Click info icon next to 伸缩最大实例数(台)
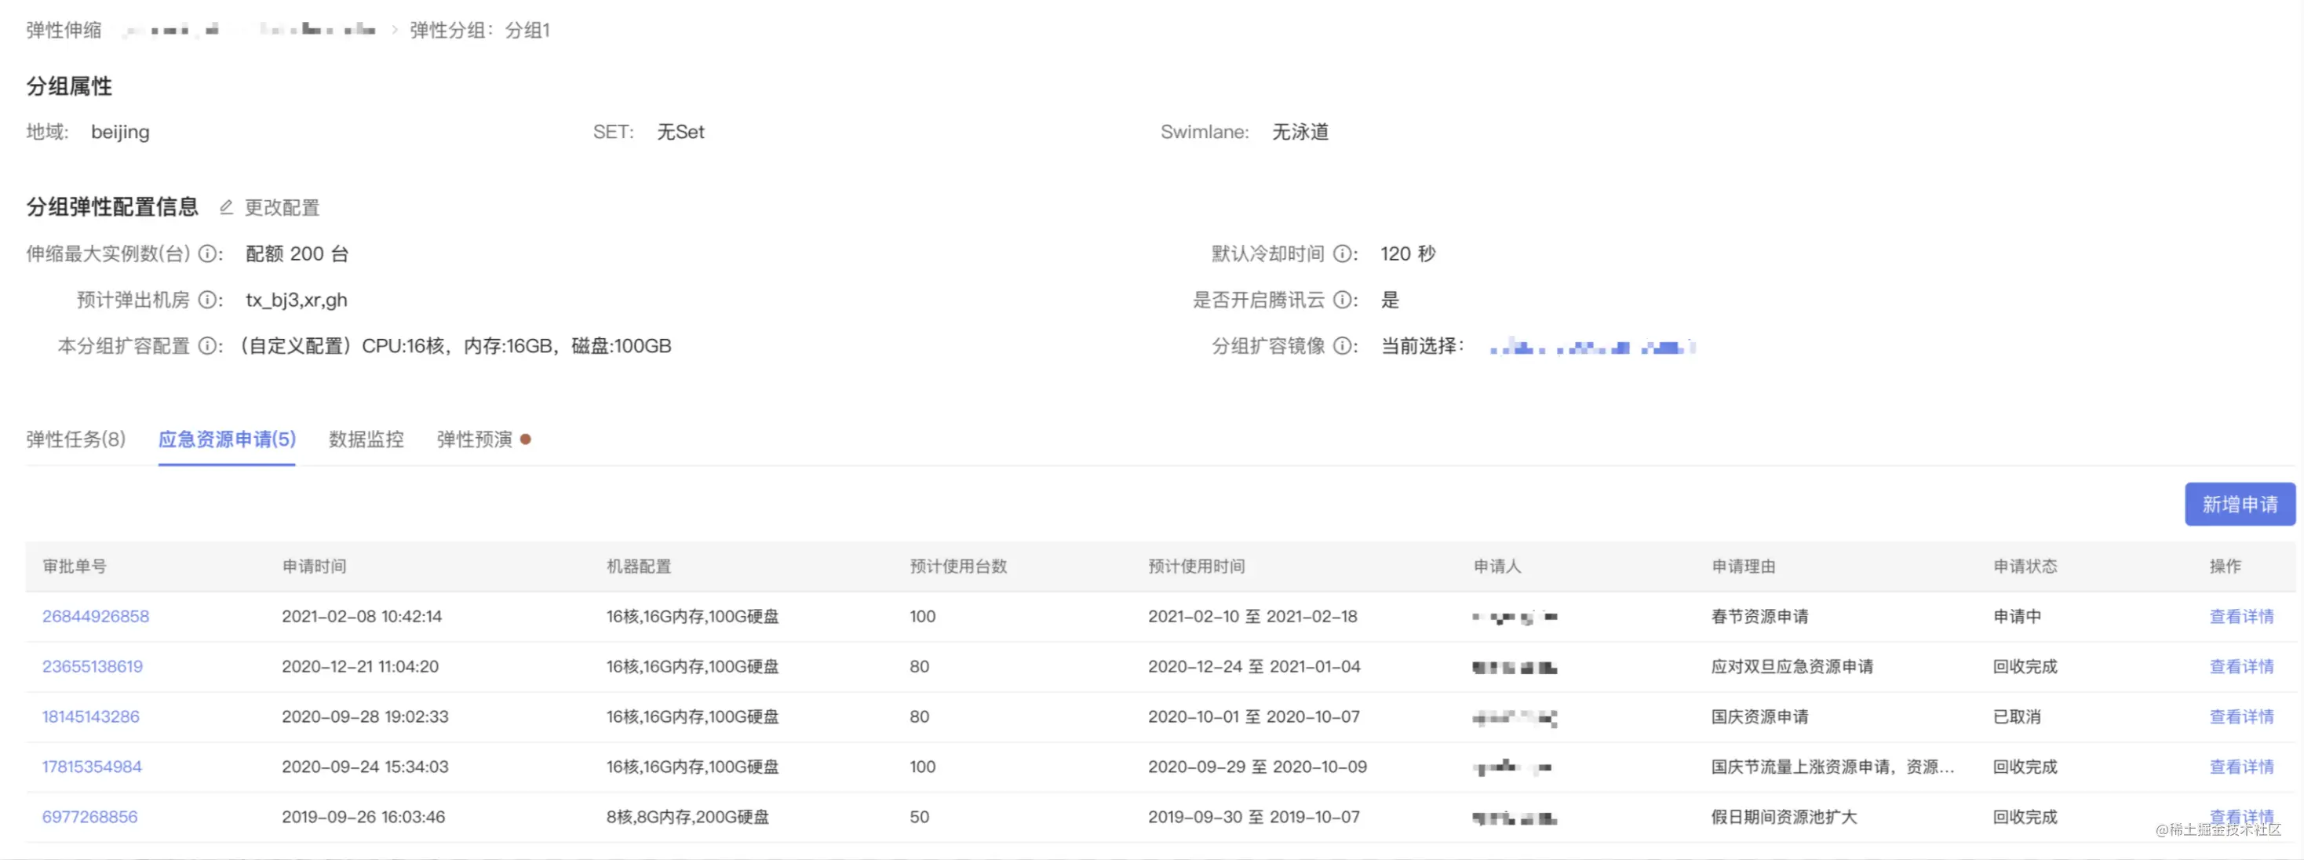2304x860 pixels. point(206,254)
